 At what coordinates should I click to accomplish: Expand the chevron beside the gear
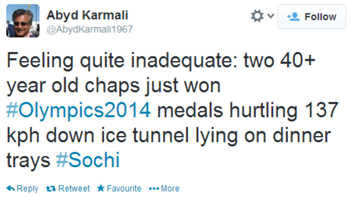tap(270, 16)
